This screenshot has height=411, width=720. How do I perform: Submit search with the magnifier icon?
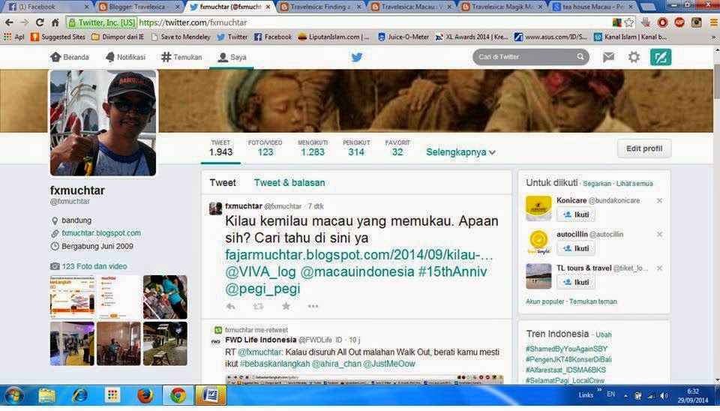[x=580, y=56]
